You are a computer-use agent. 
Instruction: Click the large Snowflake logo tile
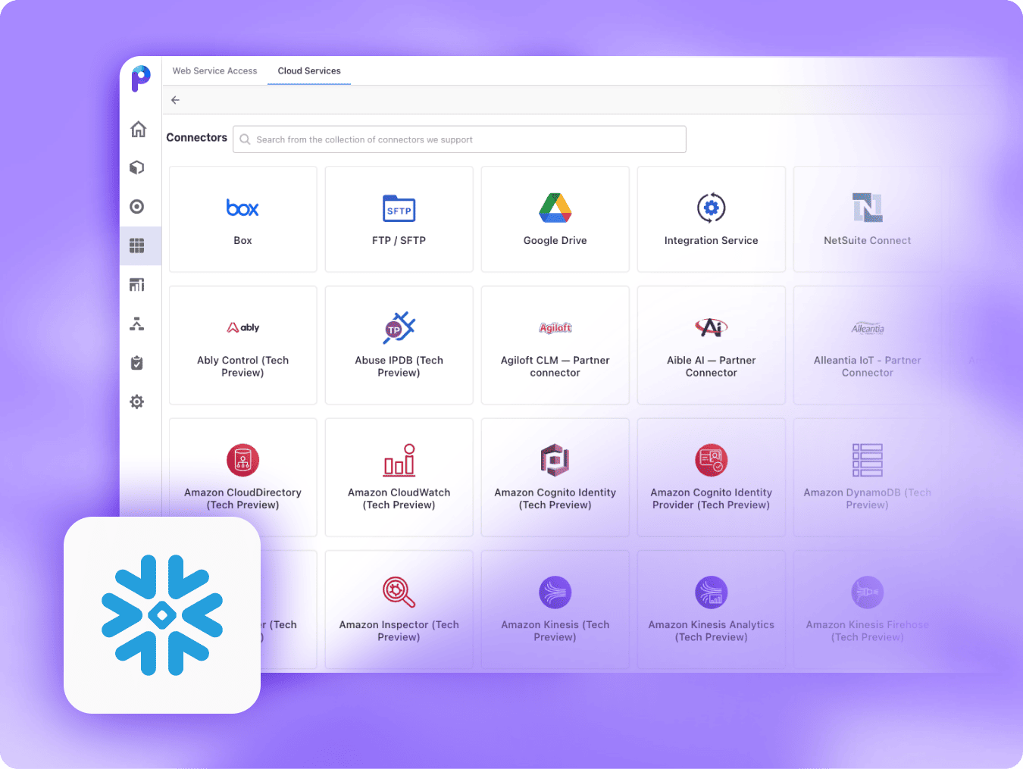pyautogui.click(x=162, y=615)
